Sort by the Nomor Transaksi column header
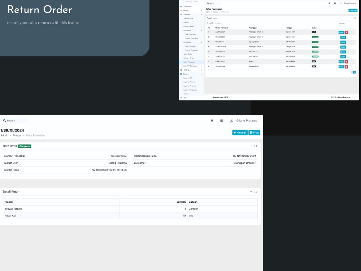The width and height of the screenshot is (361, 271). pyautogui.click(x=222, y=28)
